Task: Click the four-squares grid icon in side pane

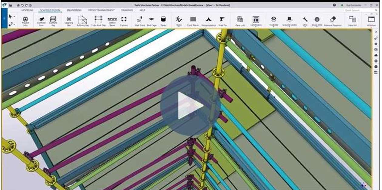Action: pyautogui.click(x=376, y=72)
